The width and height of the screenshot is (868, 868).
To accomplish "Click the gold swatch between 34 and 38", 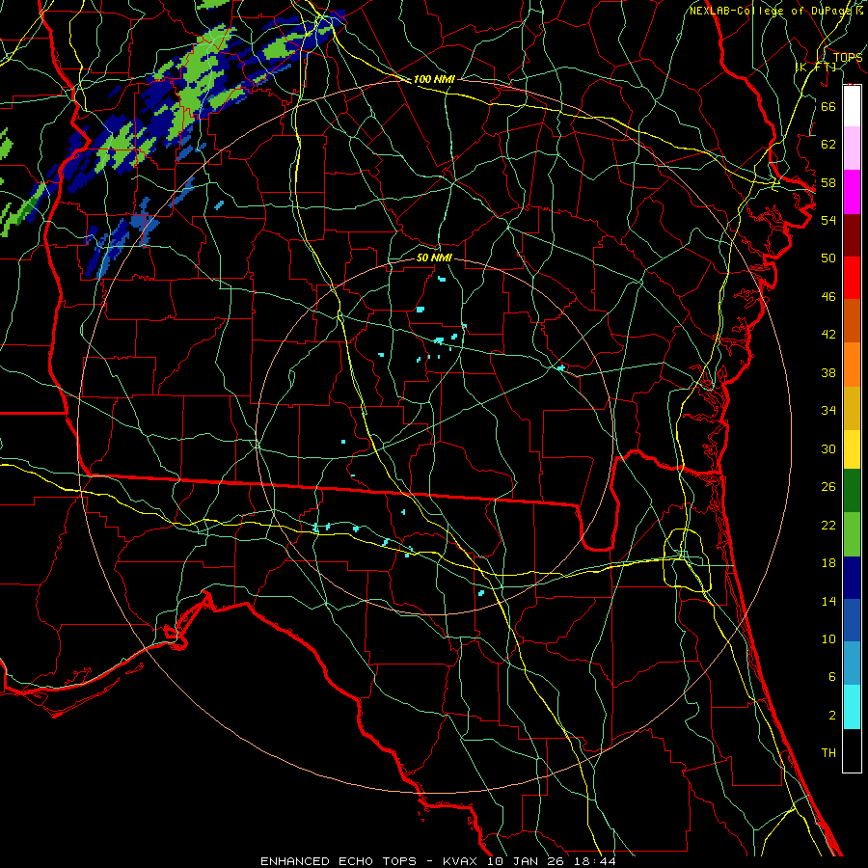I will [x=852, y=408].
